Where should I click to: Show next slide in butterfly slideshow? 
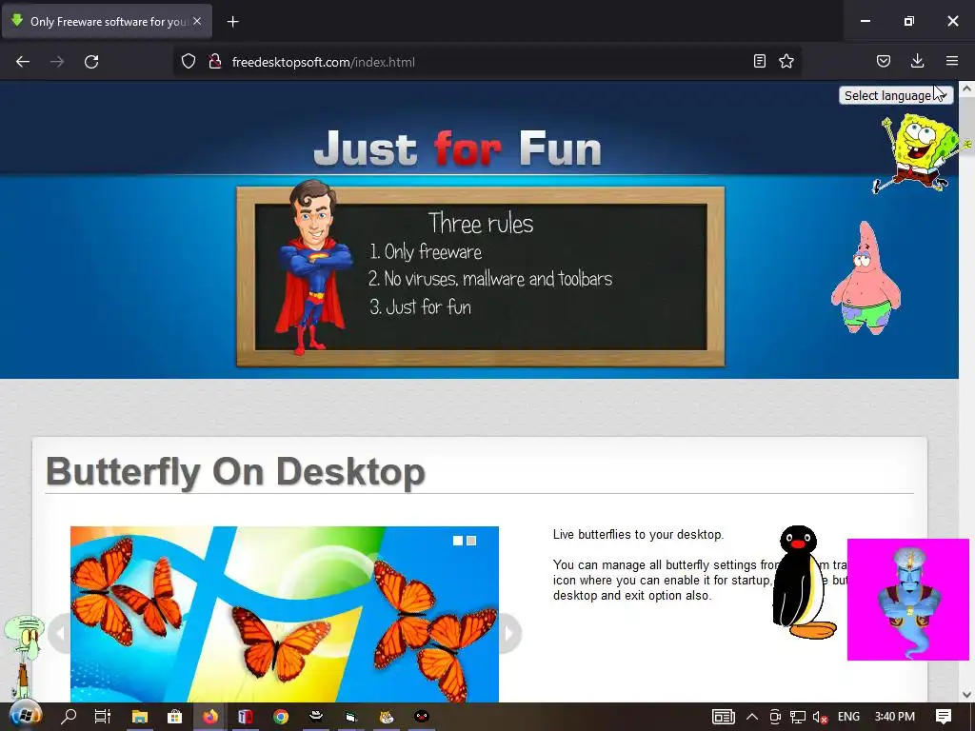(509, 633)
